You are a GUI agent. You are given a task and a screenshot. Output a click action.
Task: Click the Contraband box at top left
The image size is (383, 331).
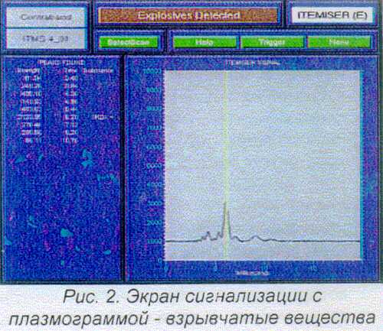point(46,17)
